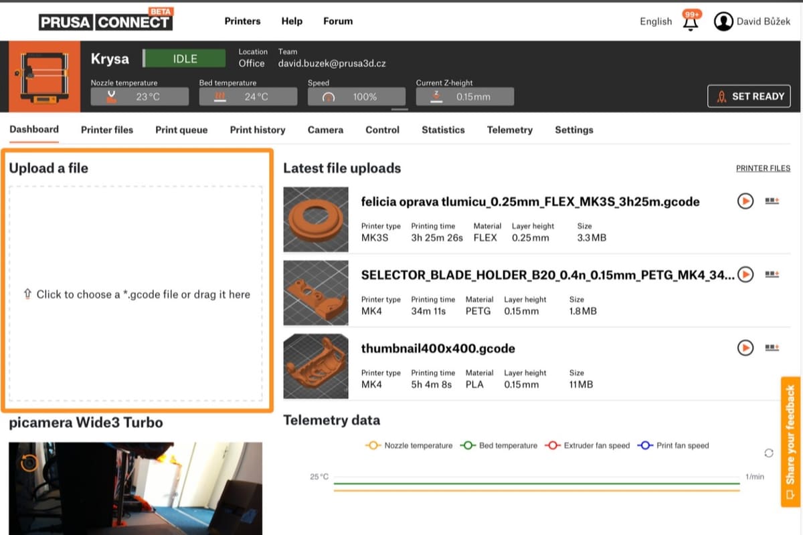Open felicia oprava tlumicu file name

530,201
